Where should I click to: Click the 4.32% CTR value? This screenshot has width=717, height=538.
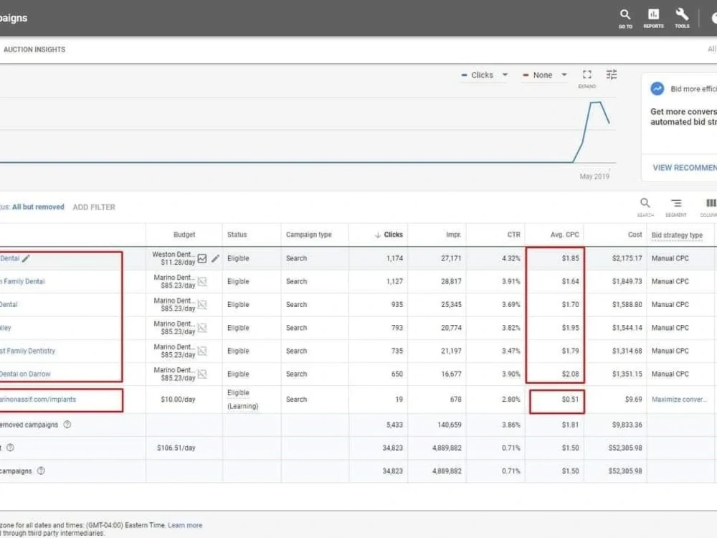(511, 258)
